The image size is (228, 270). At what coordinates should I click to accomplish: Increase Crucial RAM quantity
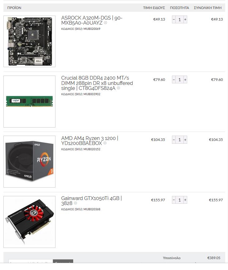(x=185, y=80)
